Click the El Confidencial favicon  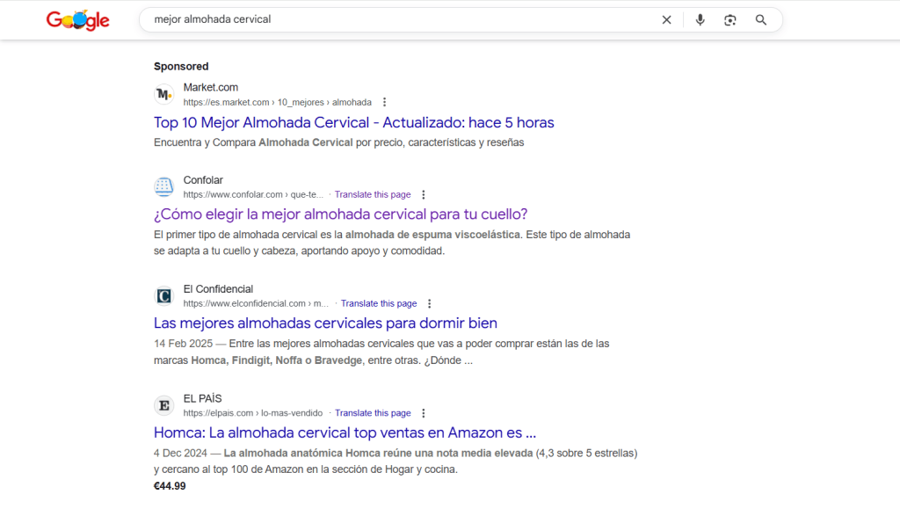tap(164, 296)
